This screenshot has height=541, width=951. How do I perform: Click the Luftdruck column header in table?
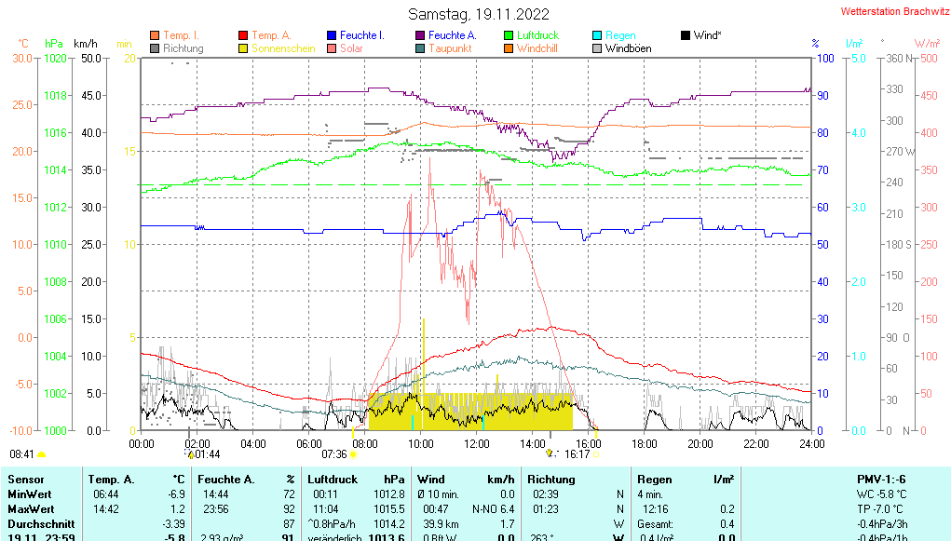click(x=333, y=479)
